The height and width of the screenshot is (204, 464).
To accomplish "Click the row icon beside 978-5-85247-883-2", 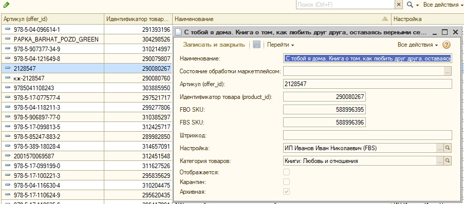I will tap(8, 136).
